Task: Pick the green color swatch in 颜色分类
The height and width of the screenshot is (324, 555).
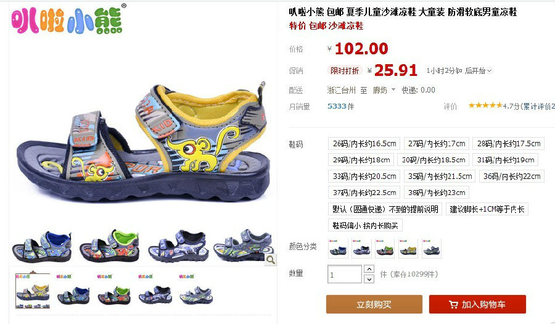Action: pos(385,249)
